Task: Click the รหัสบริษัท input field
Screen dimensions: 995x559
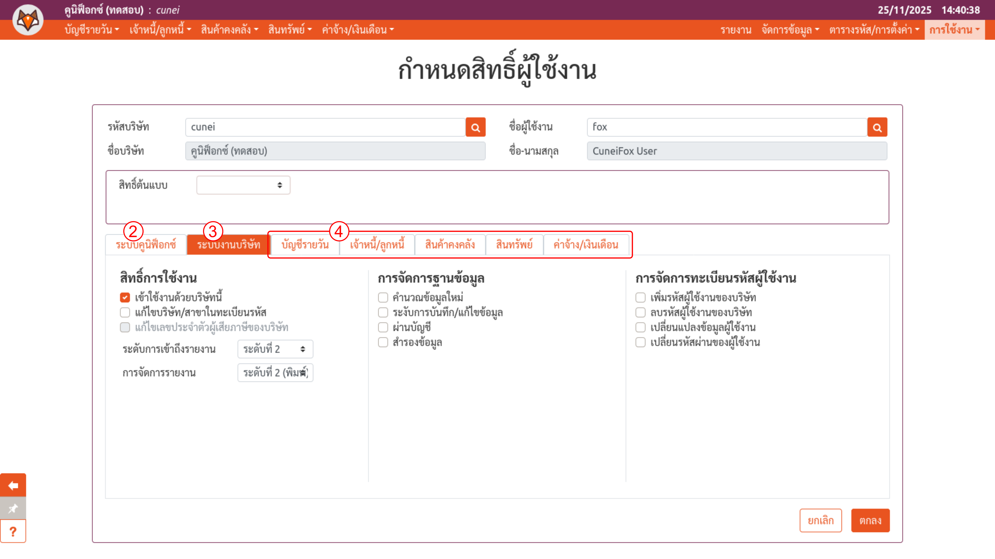Action: [325, 127]
